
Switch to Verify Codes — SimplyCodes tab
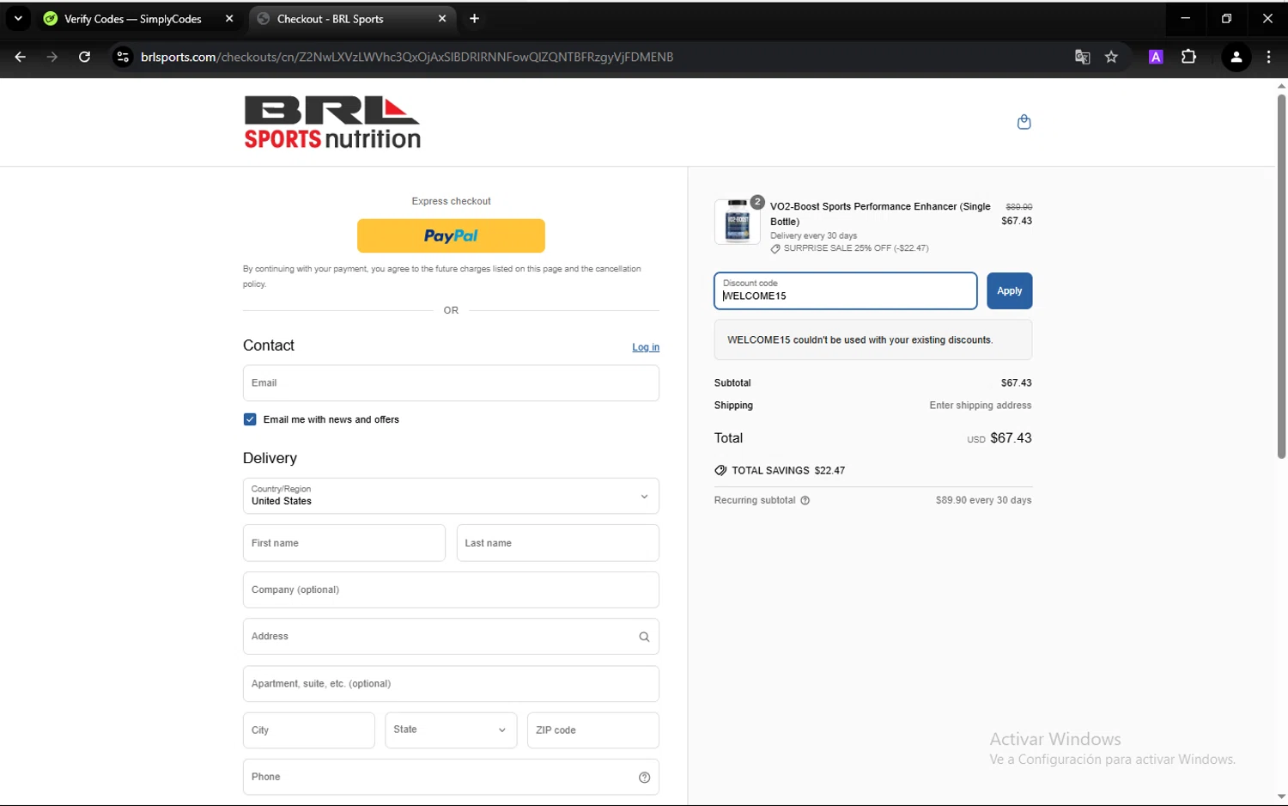[133, 18]
